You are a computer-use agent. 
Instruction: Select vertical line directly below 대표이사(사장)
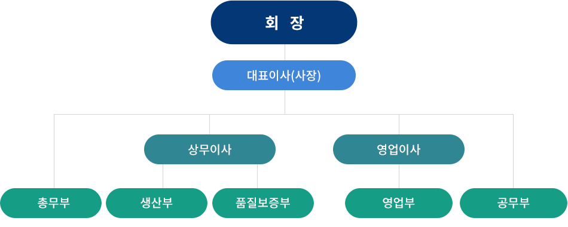(x=285, y=102)
